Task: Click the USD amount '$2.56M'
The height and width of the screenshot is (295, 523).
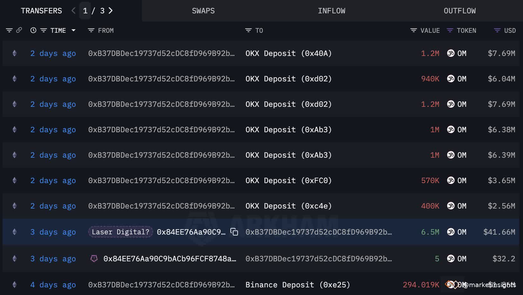Action: (x=501, y=206)
